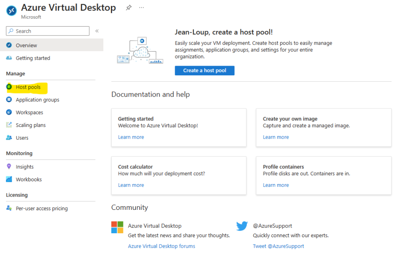The width and height of the screenshot is (413, 263).
Task: Click the Workspaces icon
Action: [x=9, y=112]
